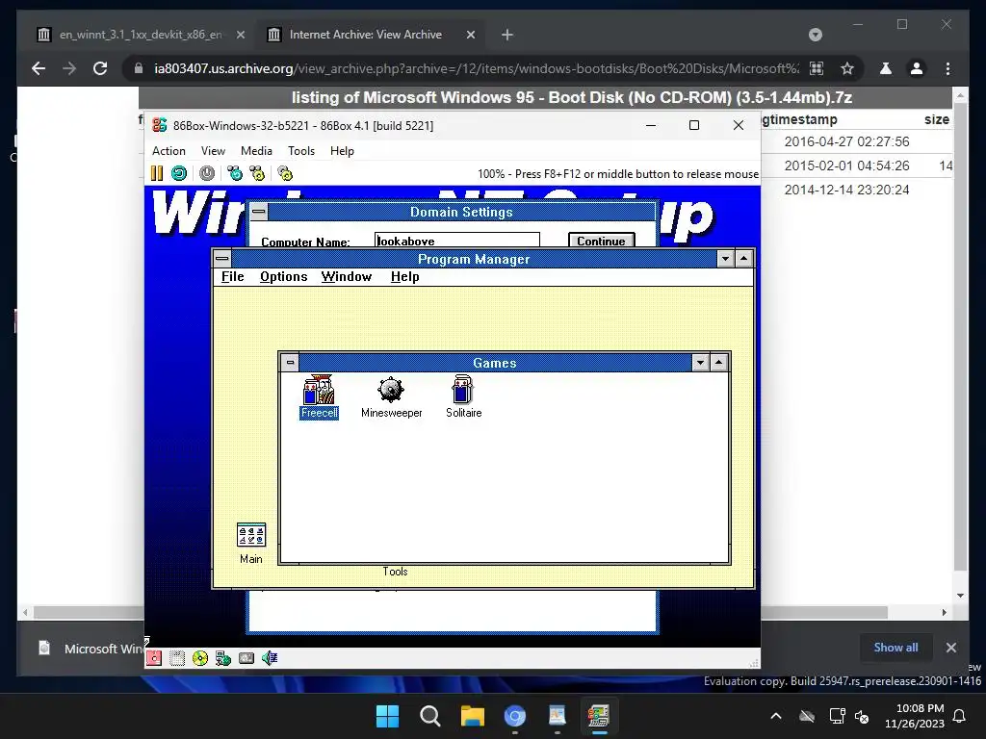Screen dimensions: 986x739
Task: Click the 86Box Pause execution icon
Action: tap(157, 173)
